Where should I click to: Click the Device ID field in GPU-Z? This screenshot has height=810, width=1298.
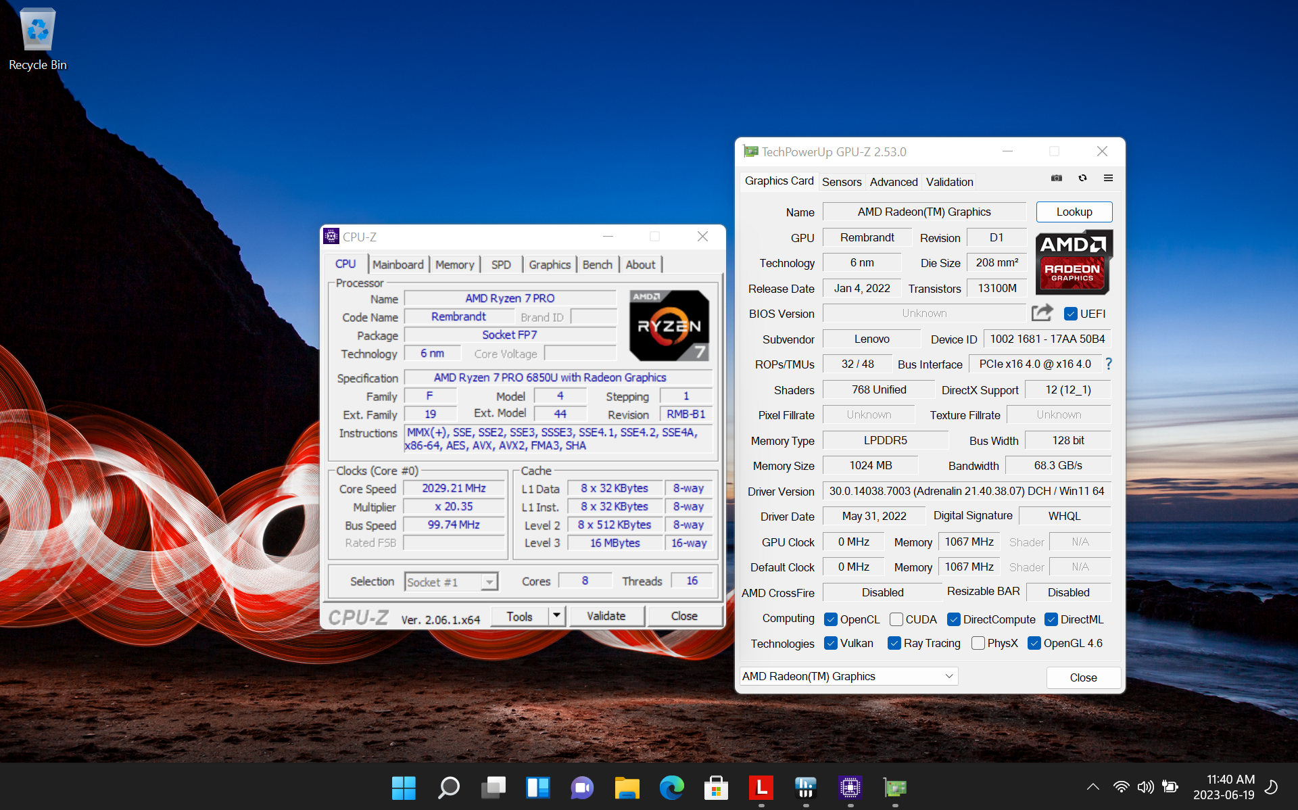1047,339
